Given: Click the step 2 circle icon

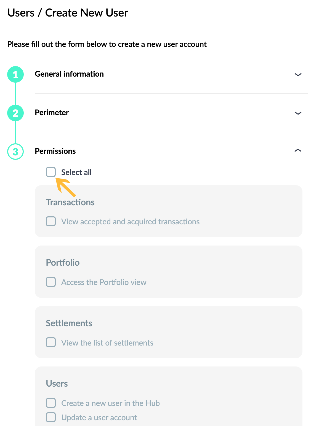Looking at the screenshot, I should [15, 113].
